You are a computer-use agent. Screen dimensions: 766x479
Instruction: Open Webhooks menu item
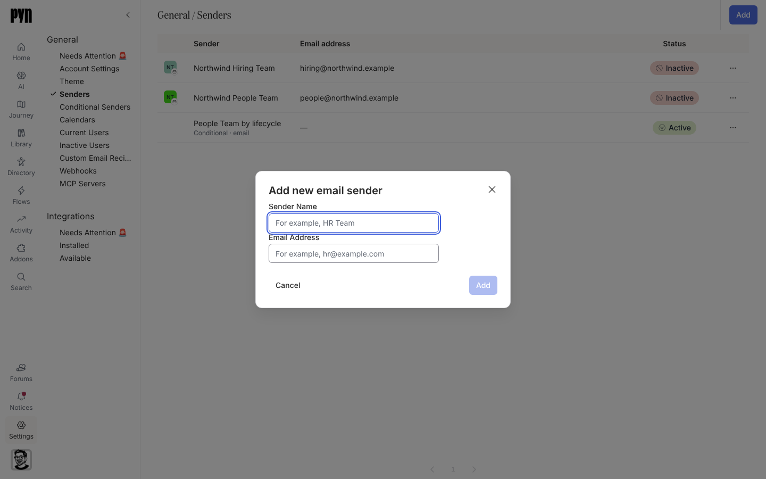tap(78, 171)
